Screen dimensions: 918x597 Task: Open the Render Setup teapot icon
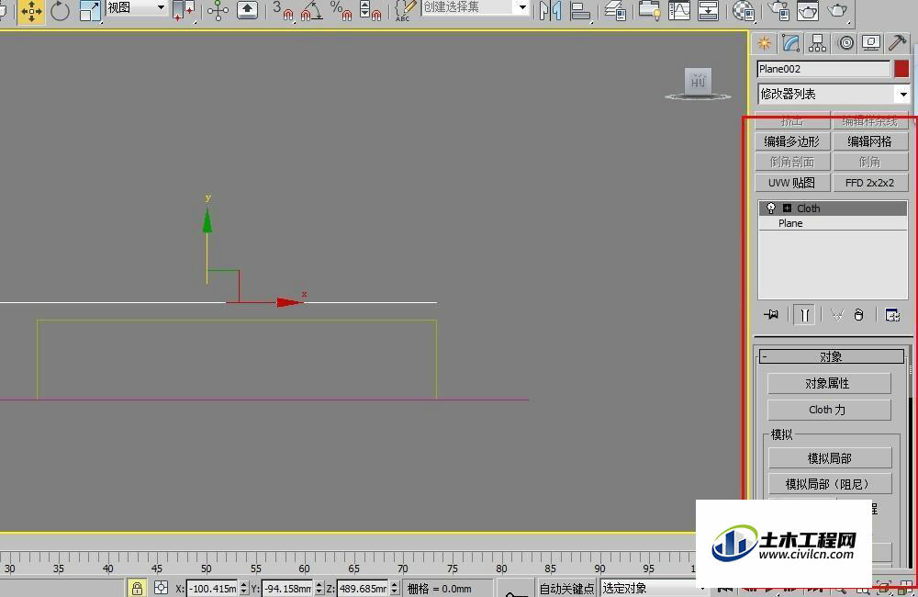tap(778, 10)
